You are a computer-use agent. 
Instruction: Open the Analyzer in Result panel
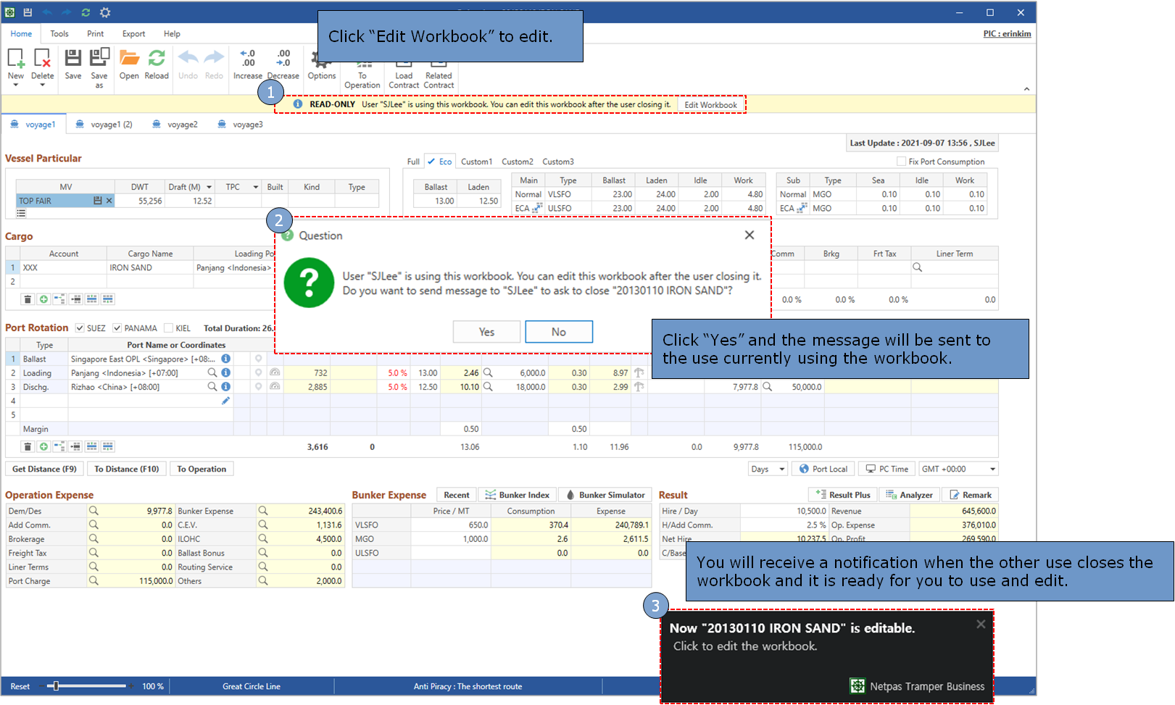pyautogui.click(x=909, y=495)
